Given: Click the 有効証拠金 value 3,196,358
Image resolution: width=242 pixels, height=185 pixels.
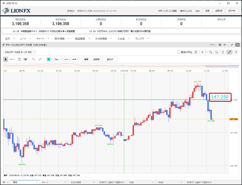Looking at the screenshot, I should [61, 24].
